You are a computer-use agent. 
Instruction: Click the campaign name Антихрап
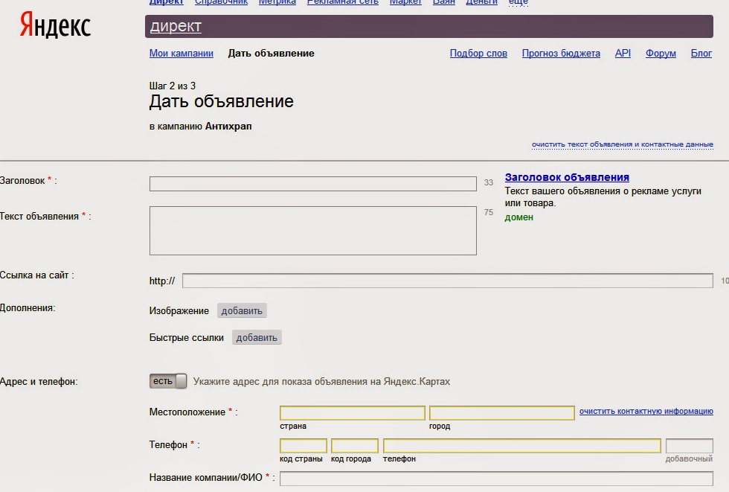pyautogui.click(x=228, y=127)
